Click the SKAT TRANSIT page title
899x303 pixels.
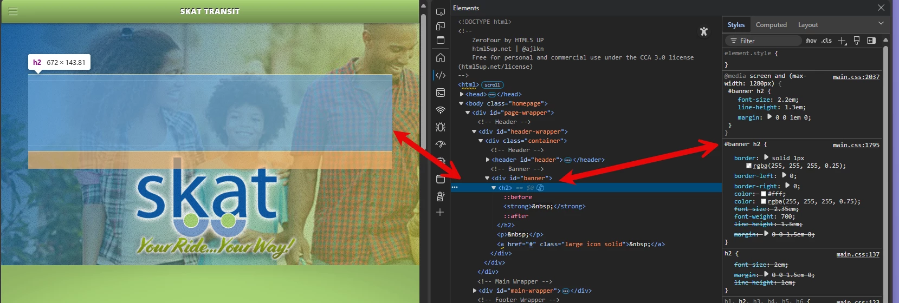coord(210,11)
